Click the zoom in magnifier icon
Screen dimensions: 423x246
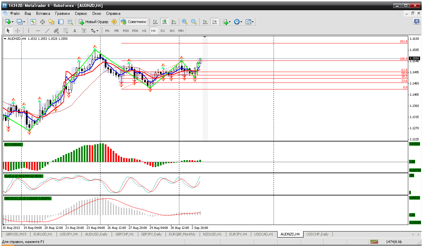coord(185,22)
